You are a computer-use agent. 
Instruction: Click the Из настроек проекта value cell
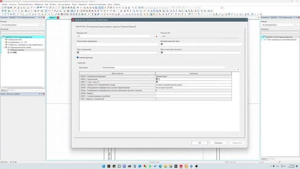pyautogui.click(x=194, y=88)
